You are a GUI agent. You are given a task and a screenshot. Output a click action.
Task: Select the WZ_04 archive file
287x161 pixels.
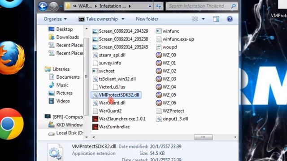tap(166, 87)
